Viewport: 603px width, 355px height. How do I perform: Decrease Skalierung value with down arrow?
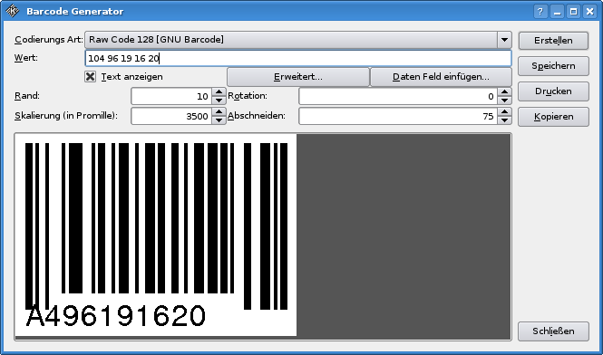coord(219,120)
